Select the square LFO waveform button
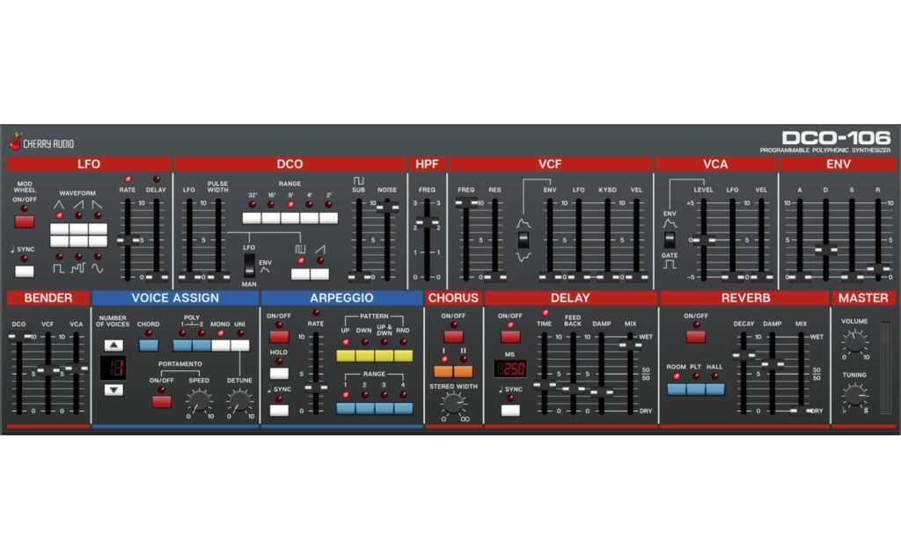 (59, 241)
